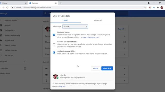Click the Turn off sync button

pyautogui.click(x=121, y=29)
